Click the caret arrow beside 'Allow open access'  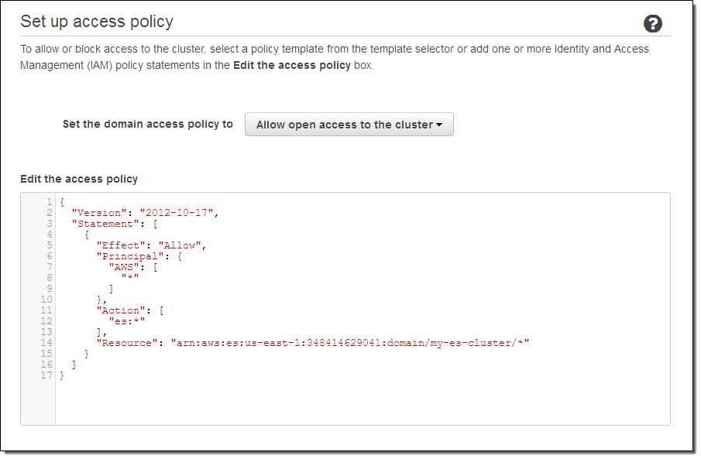pyautogui.click(x=440, y=125)
